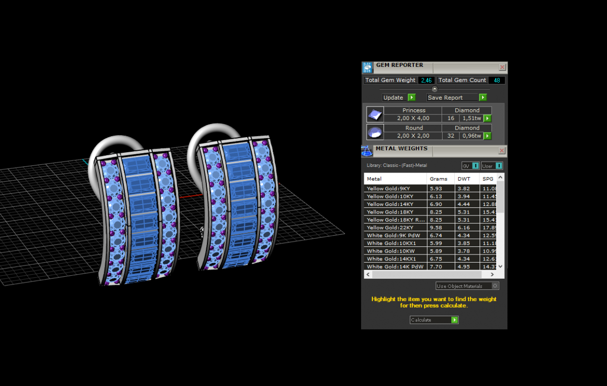Select the White Gold:10KW row

(430, 251)
